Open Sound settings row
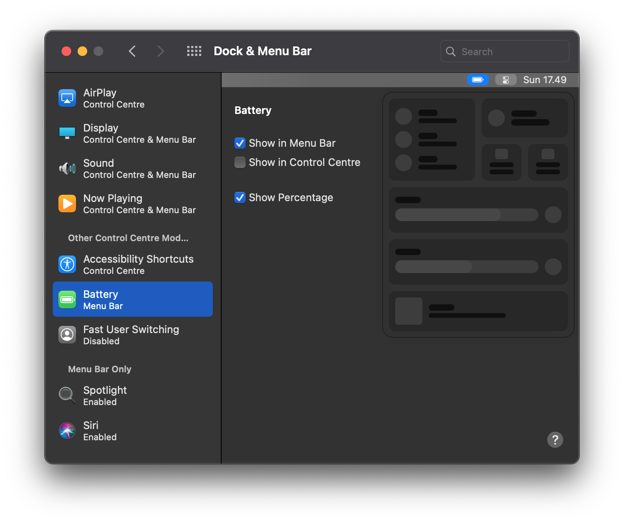 click(x=133, y=169)
